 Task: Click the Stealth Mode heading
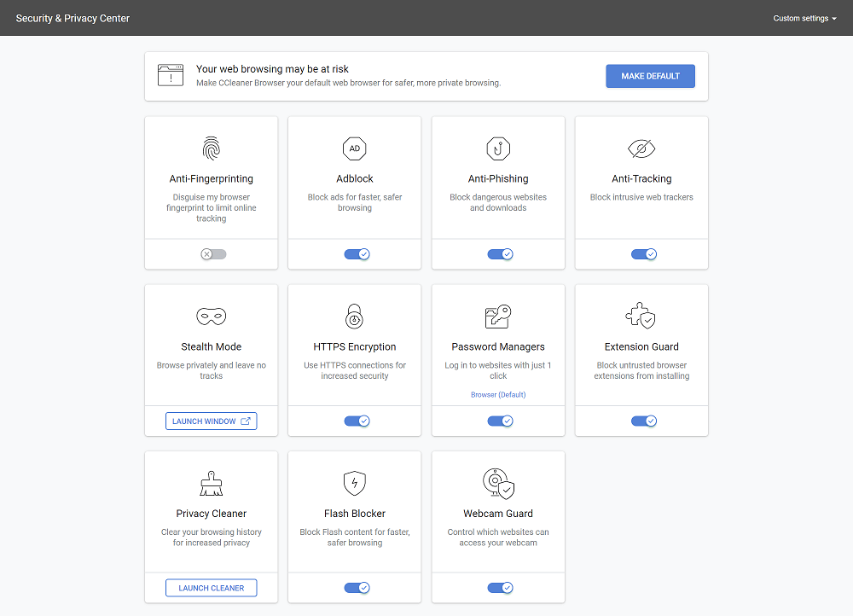[211, 346]
